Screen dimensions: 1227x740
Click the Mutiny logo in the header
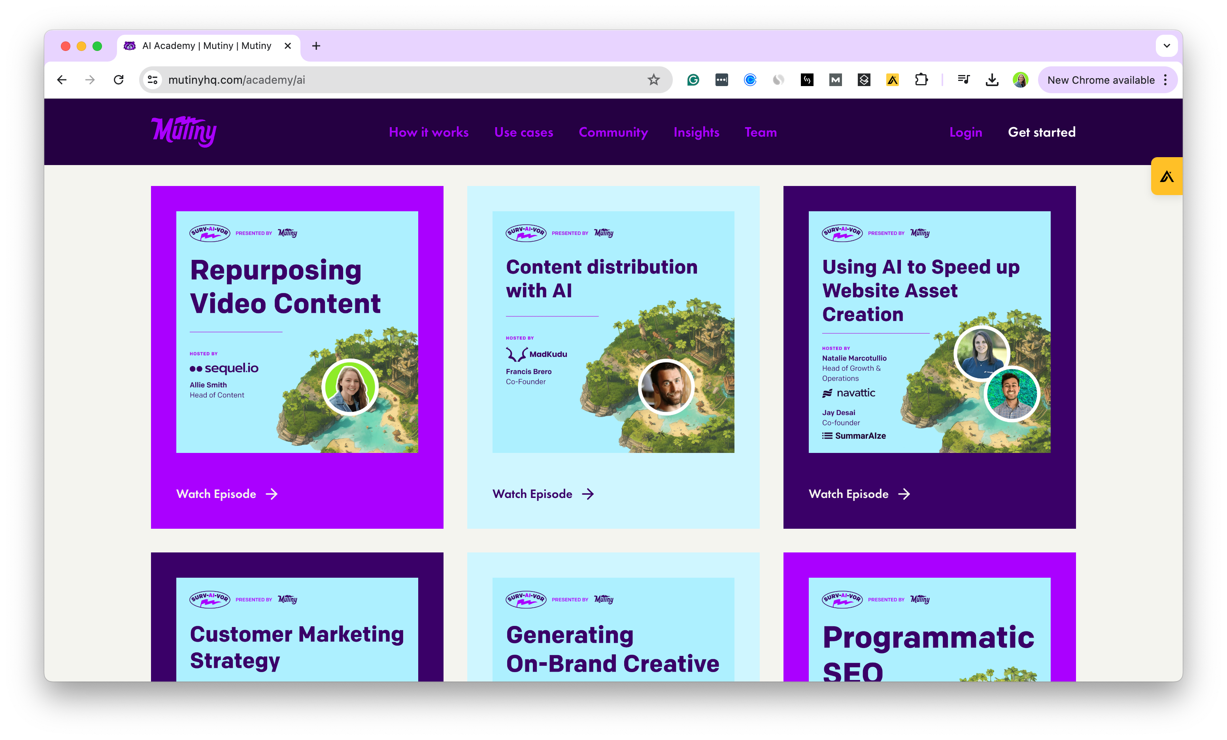point(184,132)
